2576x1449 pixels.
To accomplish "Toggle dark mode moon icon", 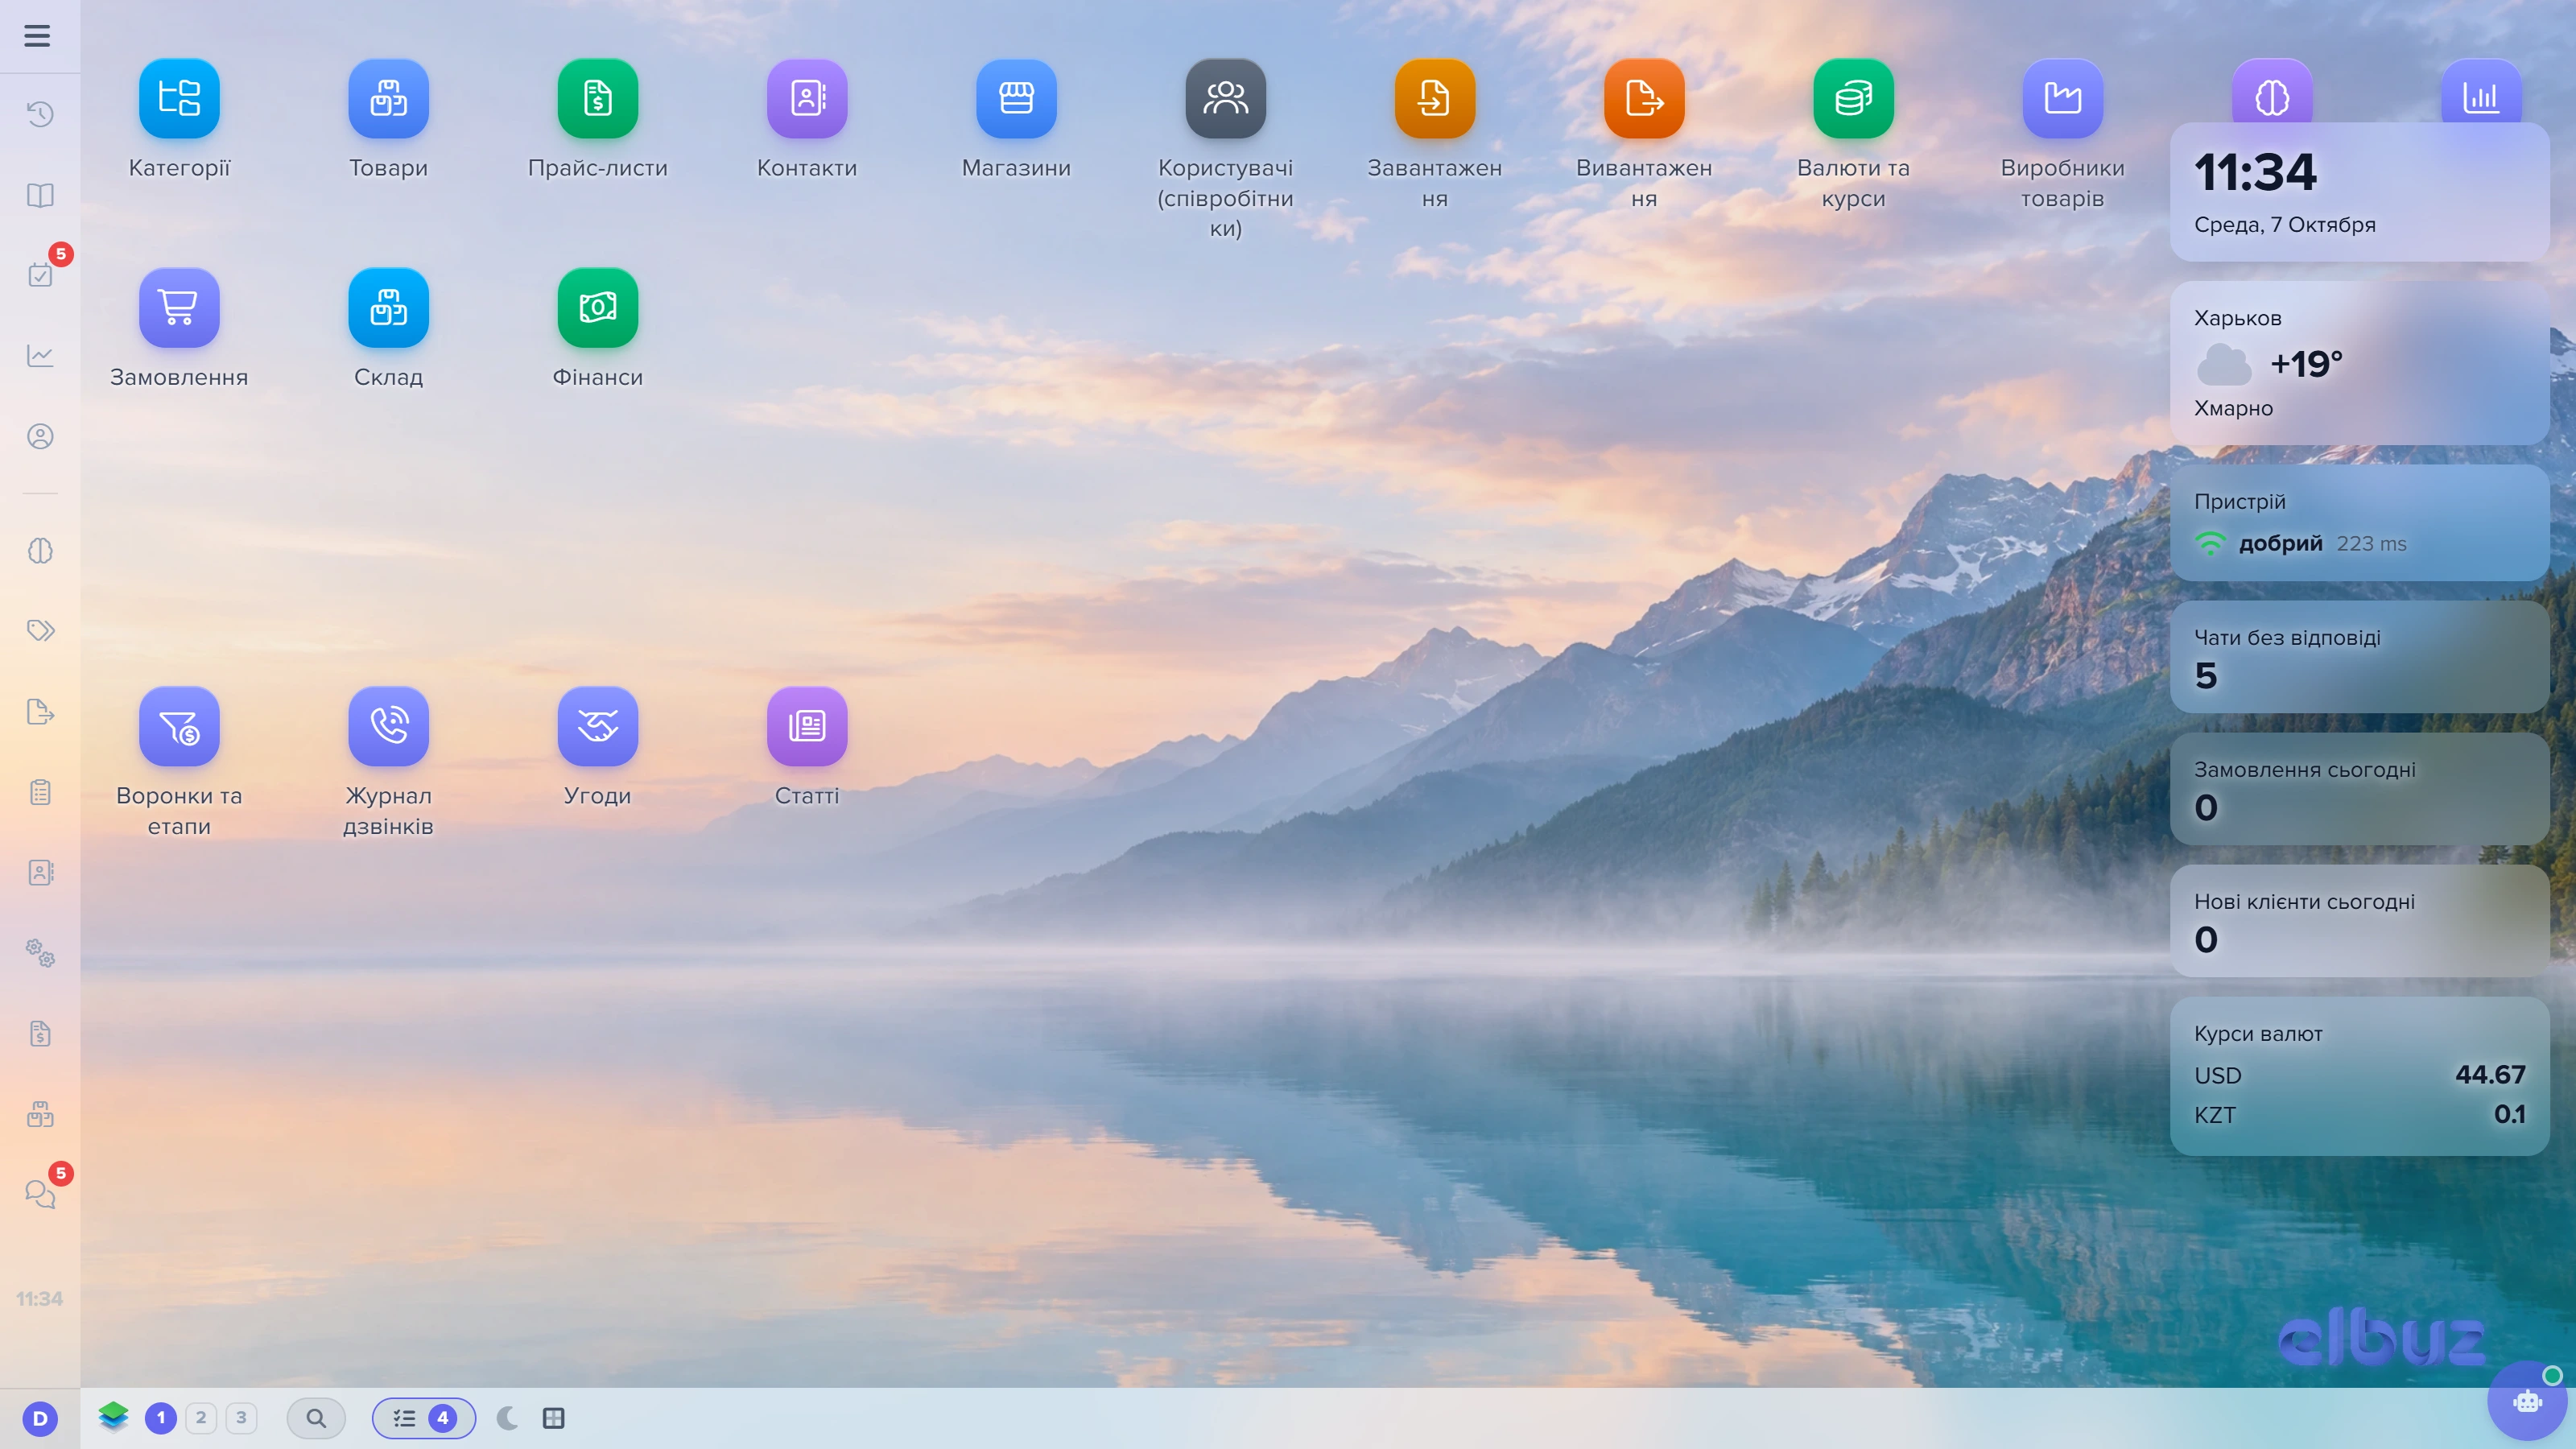I will [508, 1417].
